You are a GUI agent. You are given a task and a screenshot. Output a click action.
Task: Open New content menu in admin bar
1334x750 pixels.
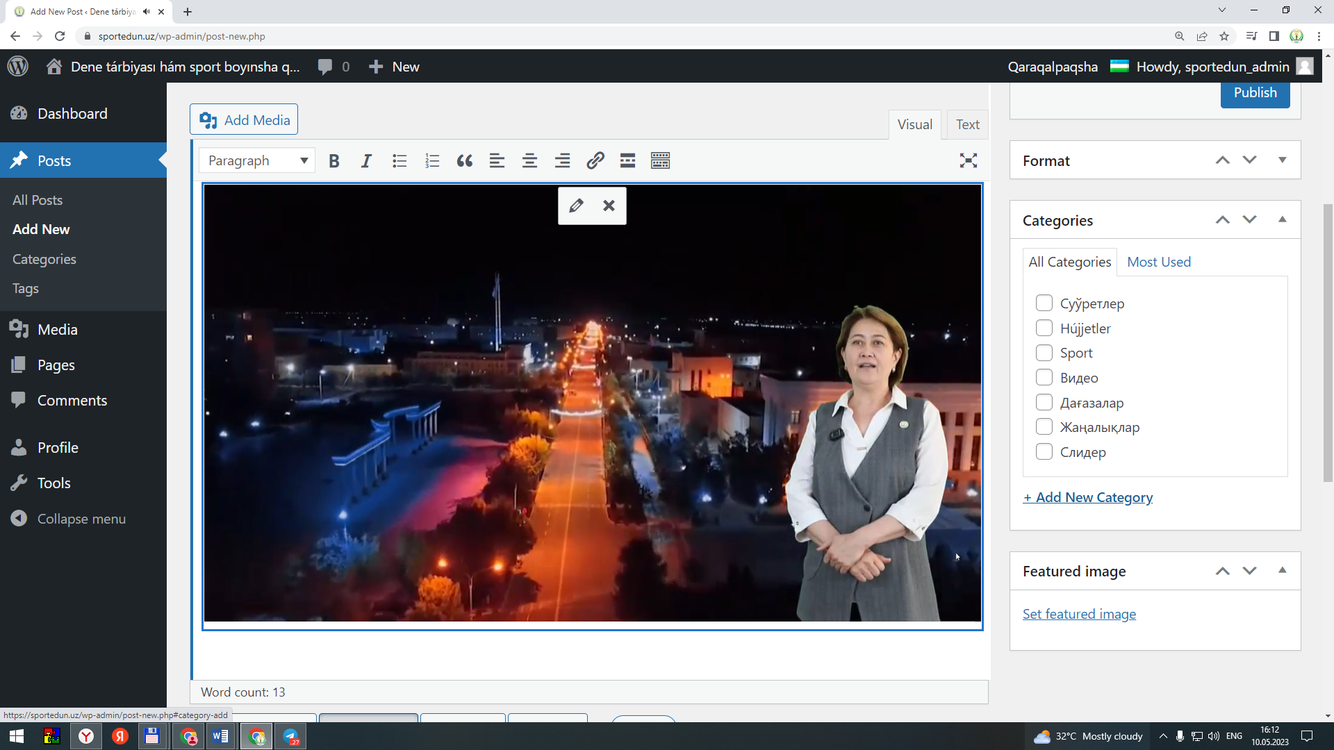[x=394, y=67]
